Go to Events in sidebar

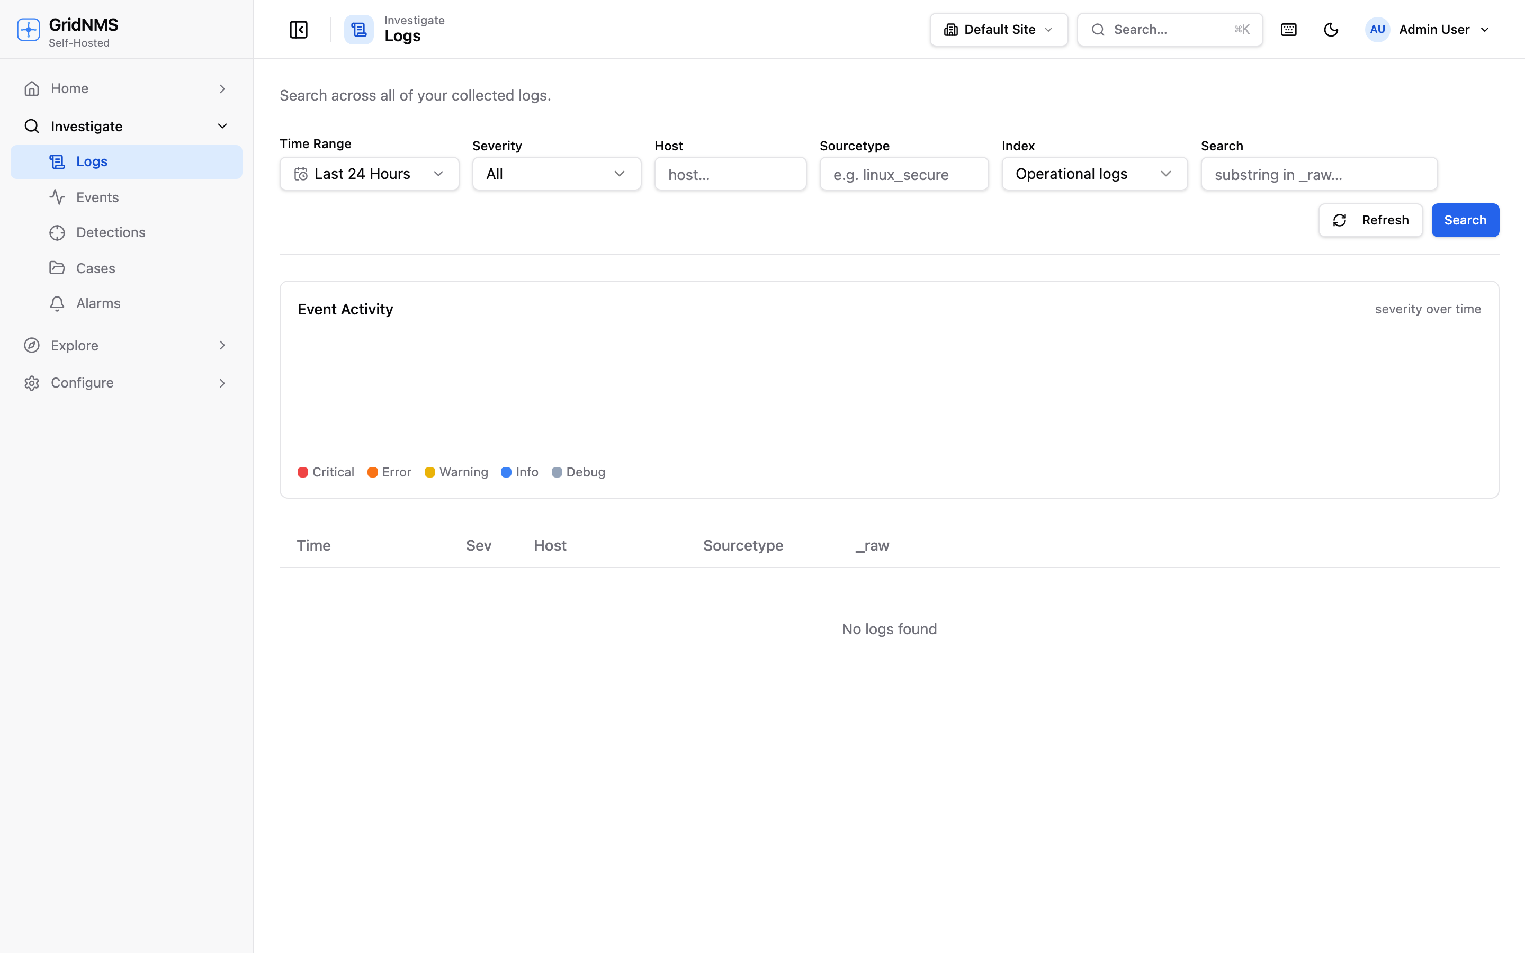coord(126,197)
